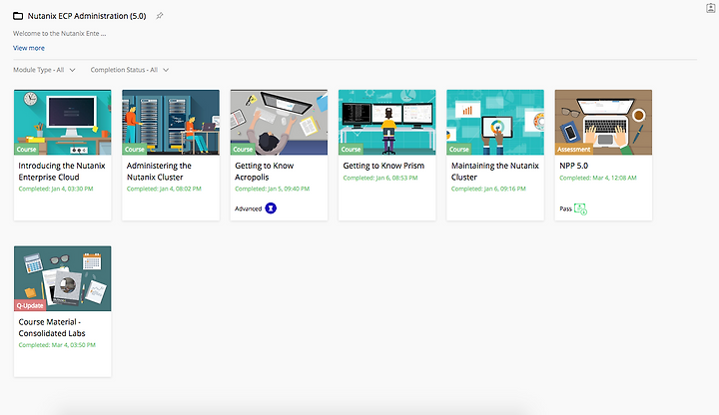Viewport: 719px width, 415px height.
Task: Open Getting to Know Prism thumbnail
Action: [387, 123]
